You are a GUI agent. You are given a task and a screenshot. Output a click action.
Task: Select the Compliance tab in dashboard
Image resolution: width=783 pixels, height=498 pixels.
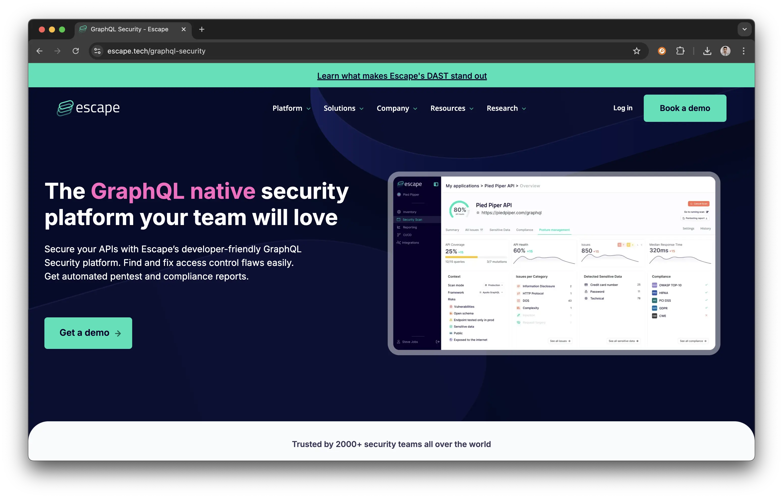[x=524, y=230]
